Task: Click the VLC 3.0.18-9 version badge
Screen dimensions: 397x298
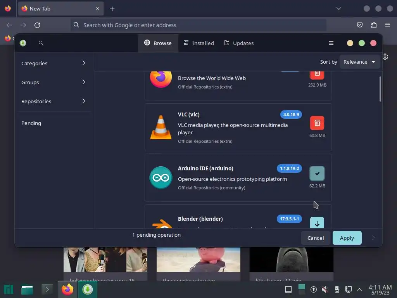Action: tap(291, 114)
